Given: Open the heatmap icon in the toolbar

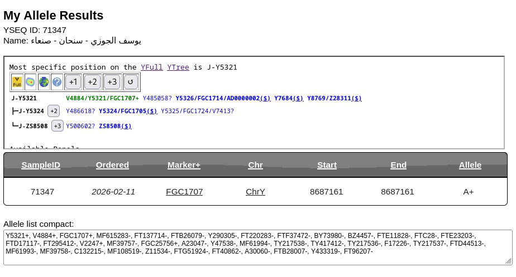Looking at the screenshot, I should click(30, 82).
